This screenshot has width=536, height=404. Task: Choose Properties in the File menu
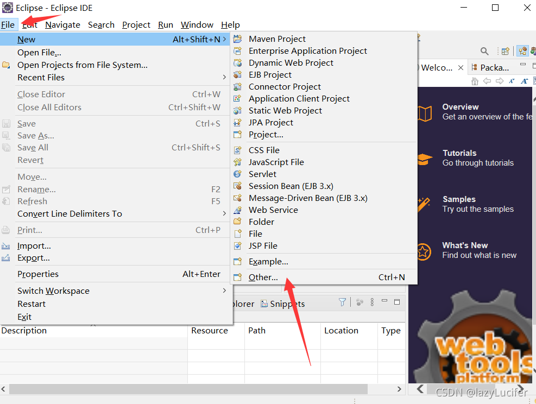point(116,274)
